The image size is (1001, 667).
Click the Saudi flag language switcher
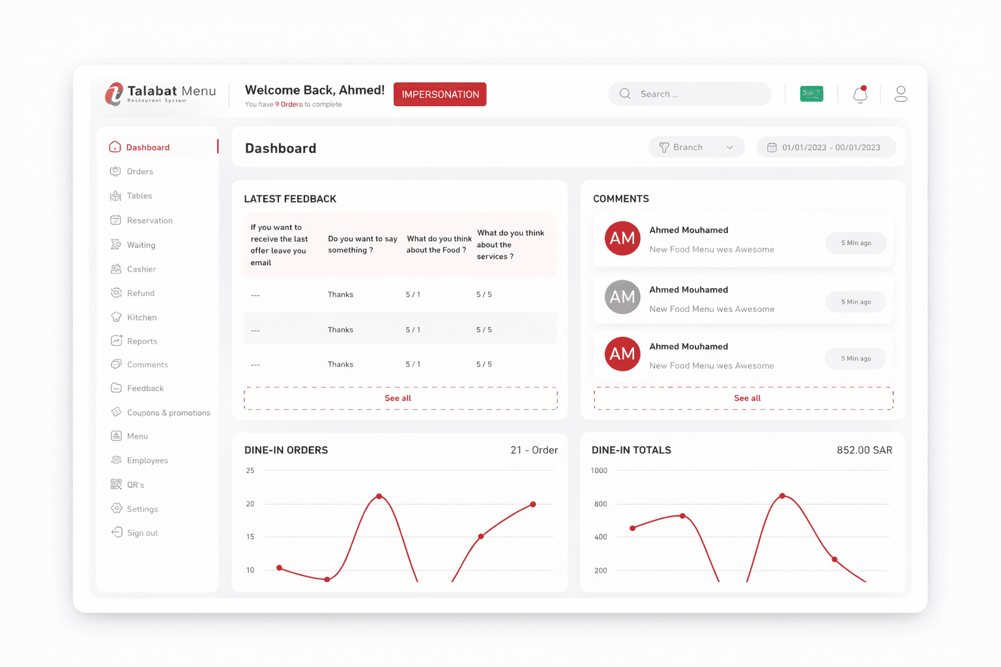coord(811,93)
